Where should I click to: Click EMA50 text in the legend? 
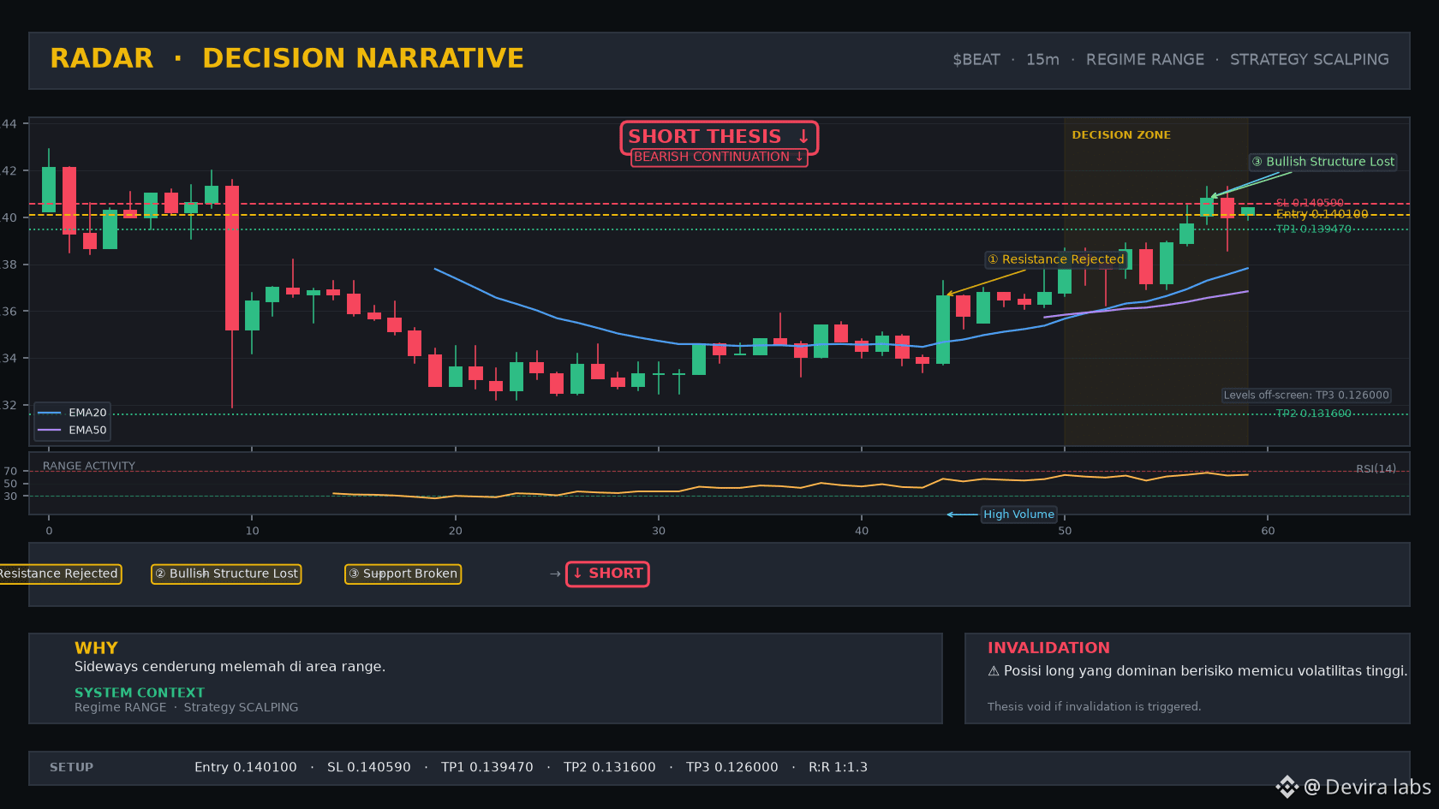tap(87, 430)
